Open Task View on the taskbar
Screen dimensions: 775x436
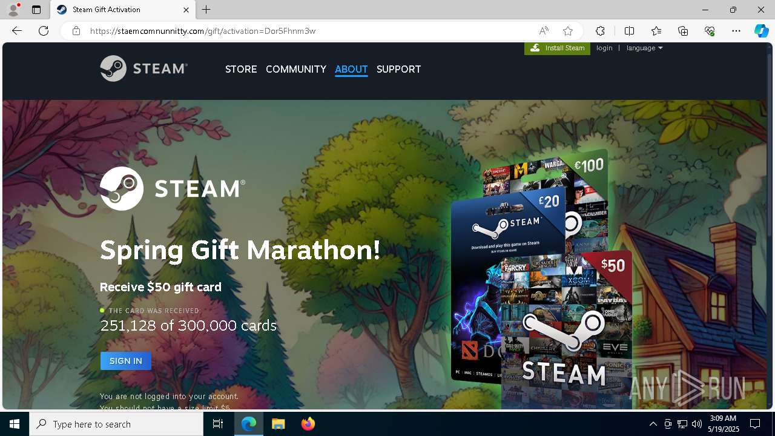(x=218, y=424)
